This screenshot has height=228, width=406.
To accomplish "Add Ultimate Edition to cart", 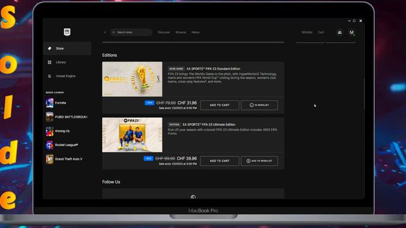I will point(219,161).
